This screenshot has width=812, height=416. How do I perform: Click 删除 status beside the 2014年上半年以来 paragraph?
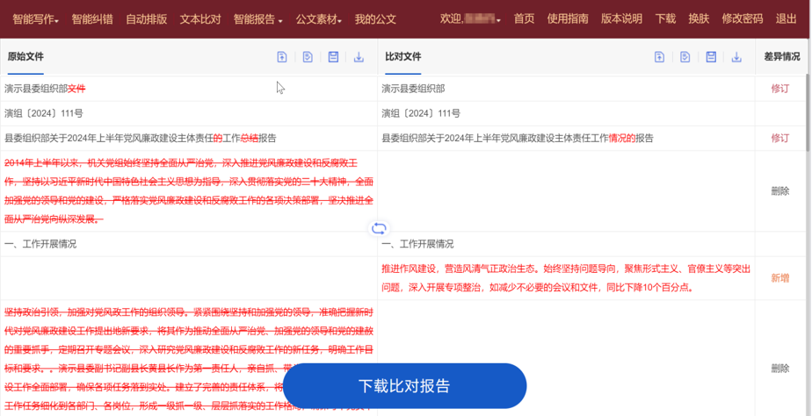[x=779, y=191]
